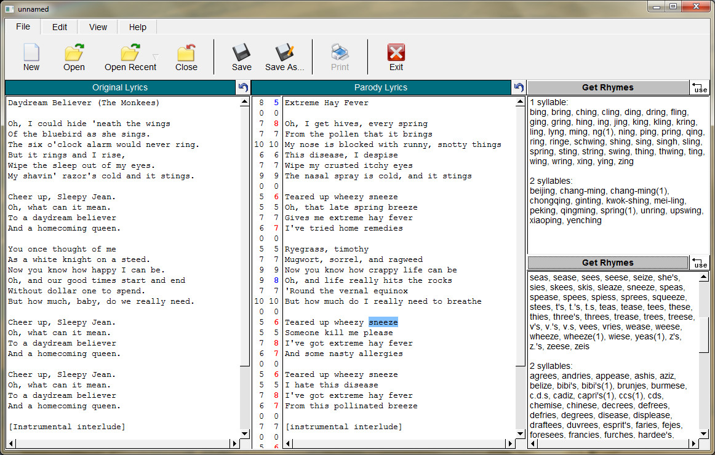This screenshot has height=455, width=715.
Task: Click Parody Lyrics scroll up arrow
Action: (521, 102)
